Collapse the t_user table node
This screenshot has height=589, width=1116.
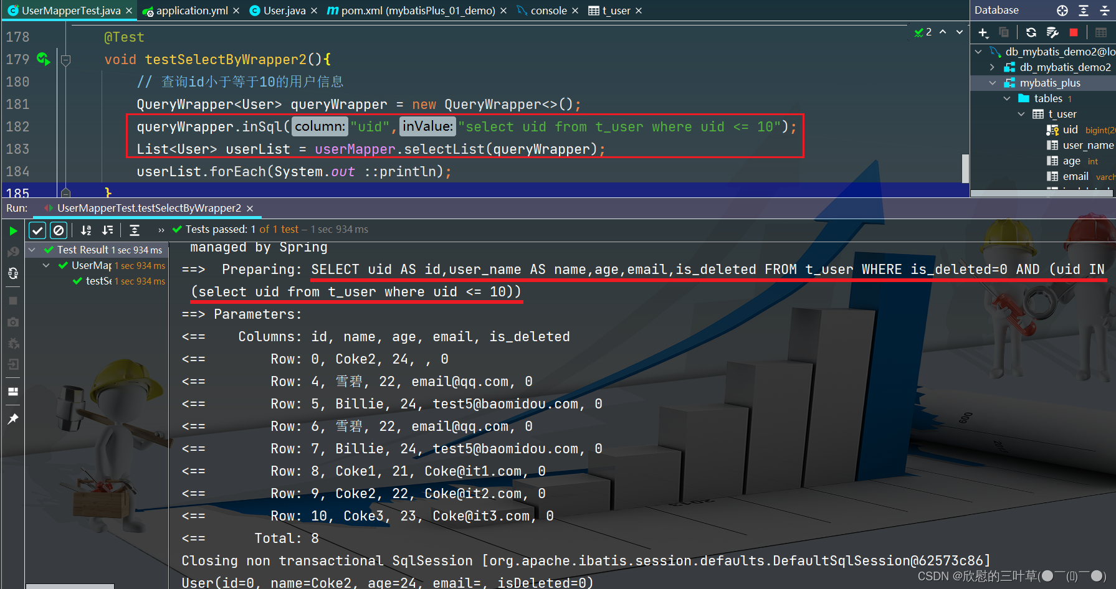pos(1021,114)
